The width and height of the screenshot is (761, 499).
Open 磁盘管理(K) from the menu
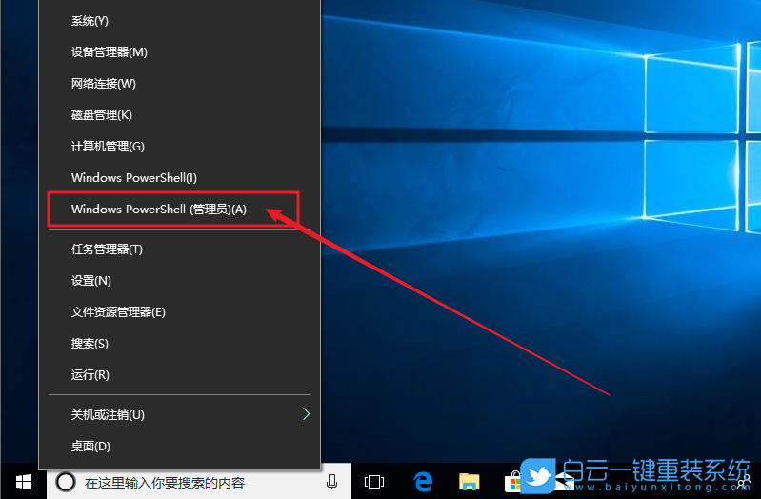pyautogui.click(x=101, y=114)
